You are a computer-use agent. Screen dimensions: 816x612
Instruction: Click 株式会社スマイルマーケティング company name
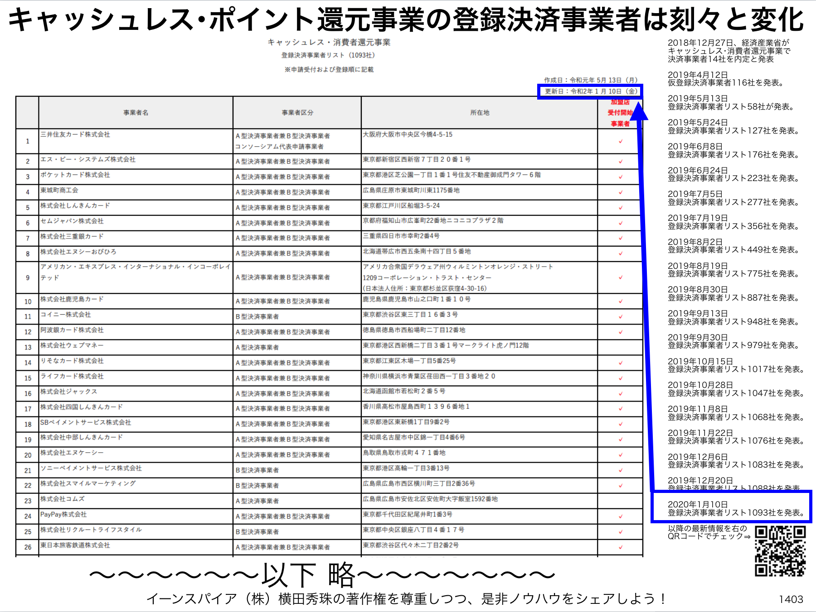(x=88, y=483)
